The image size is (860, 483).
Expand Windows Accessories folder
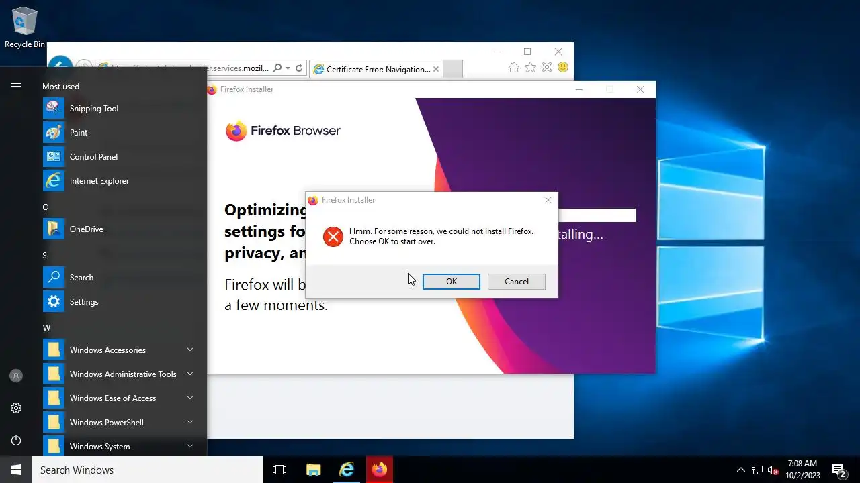point(121,350)
